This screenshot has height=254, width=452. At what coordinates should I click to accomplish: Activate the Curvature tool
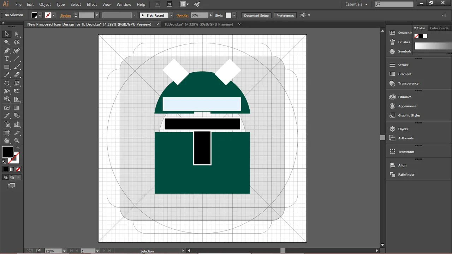pos(17,50)
